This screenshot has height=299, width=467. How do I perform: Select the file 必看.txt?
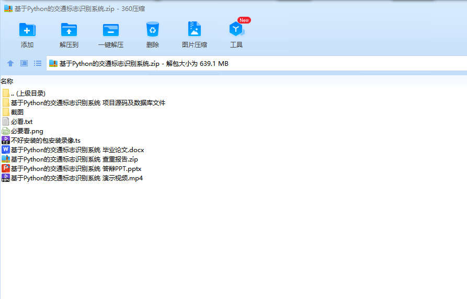[x=17, y=122]
